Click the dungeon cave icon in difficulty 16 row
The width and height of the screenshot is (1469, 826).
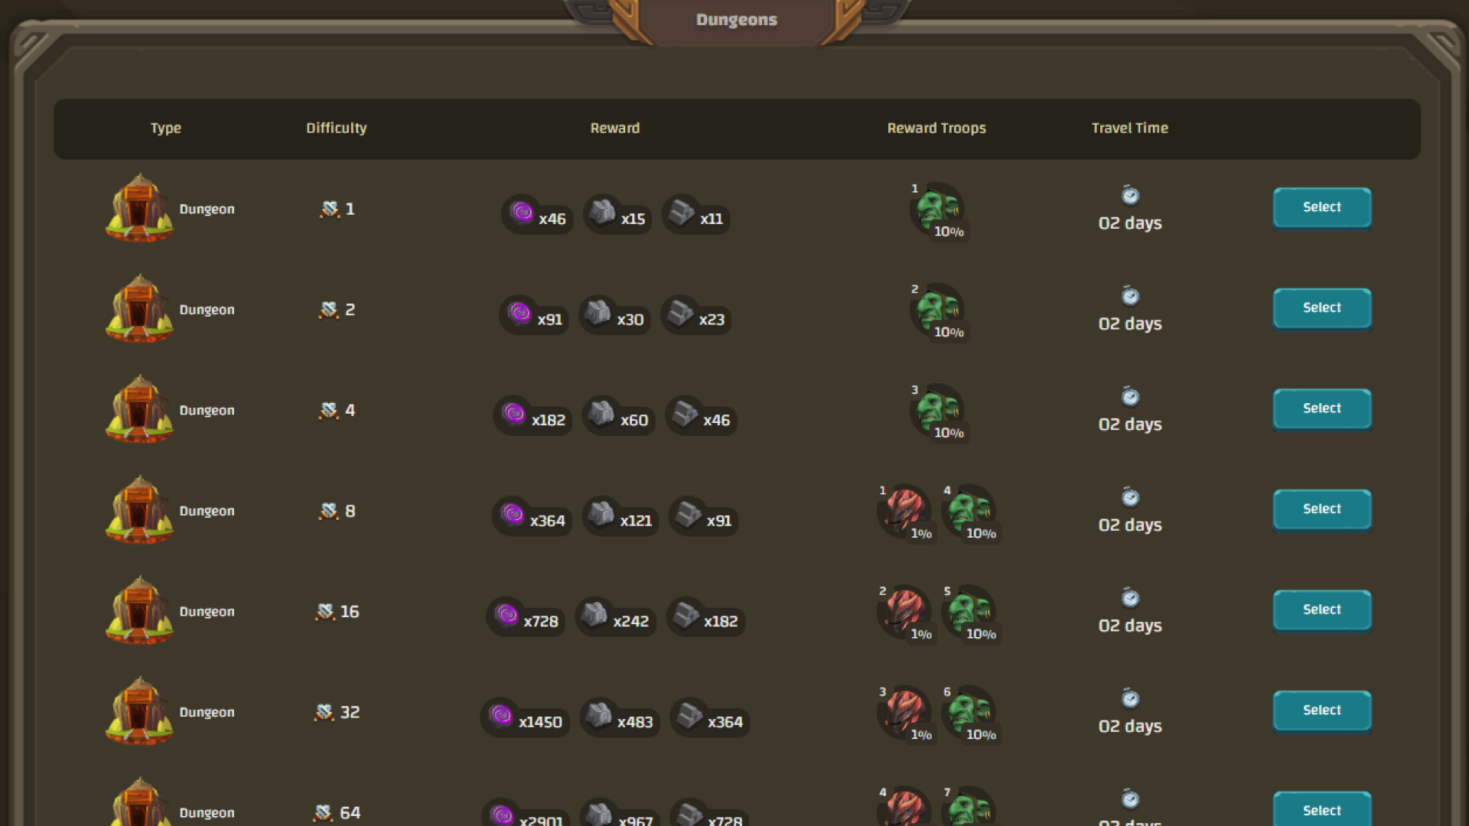139,611
